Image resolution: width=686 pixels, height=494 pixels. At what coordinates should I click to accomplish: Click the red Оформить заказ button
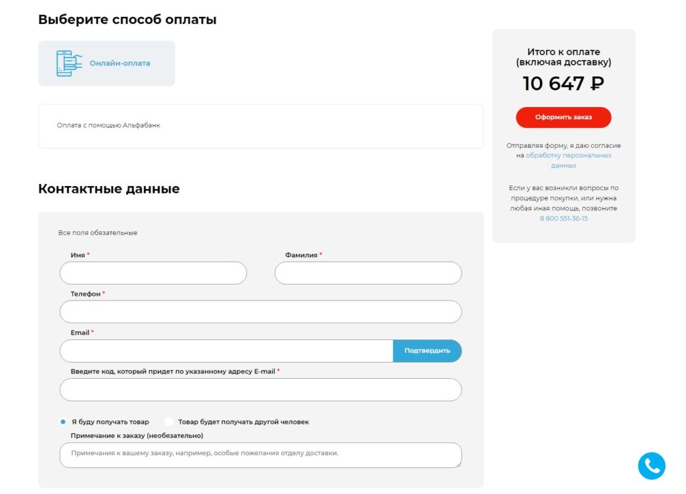pyautogui.click(x=563, y=117)
